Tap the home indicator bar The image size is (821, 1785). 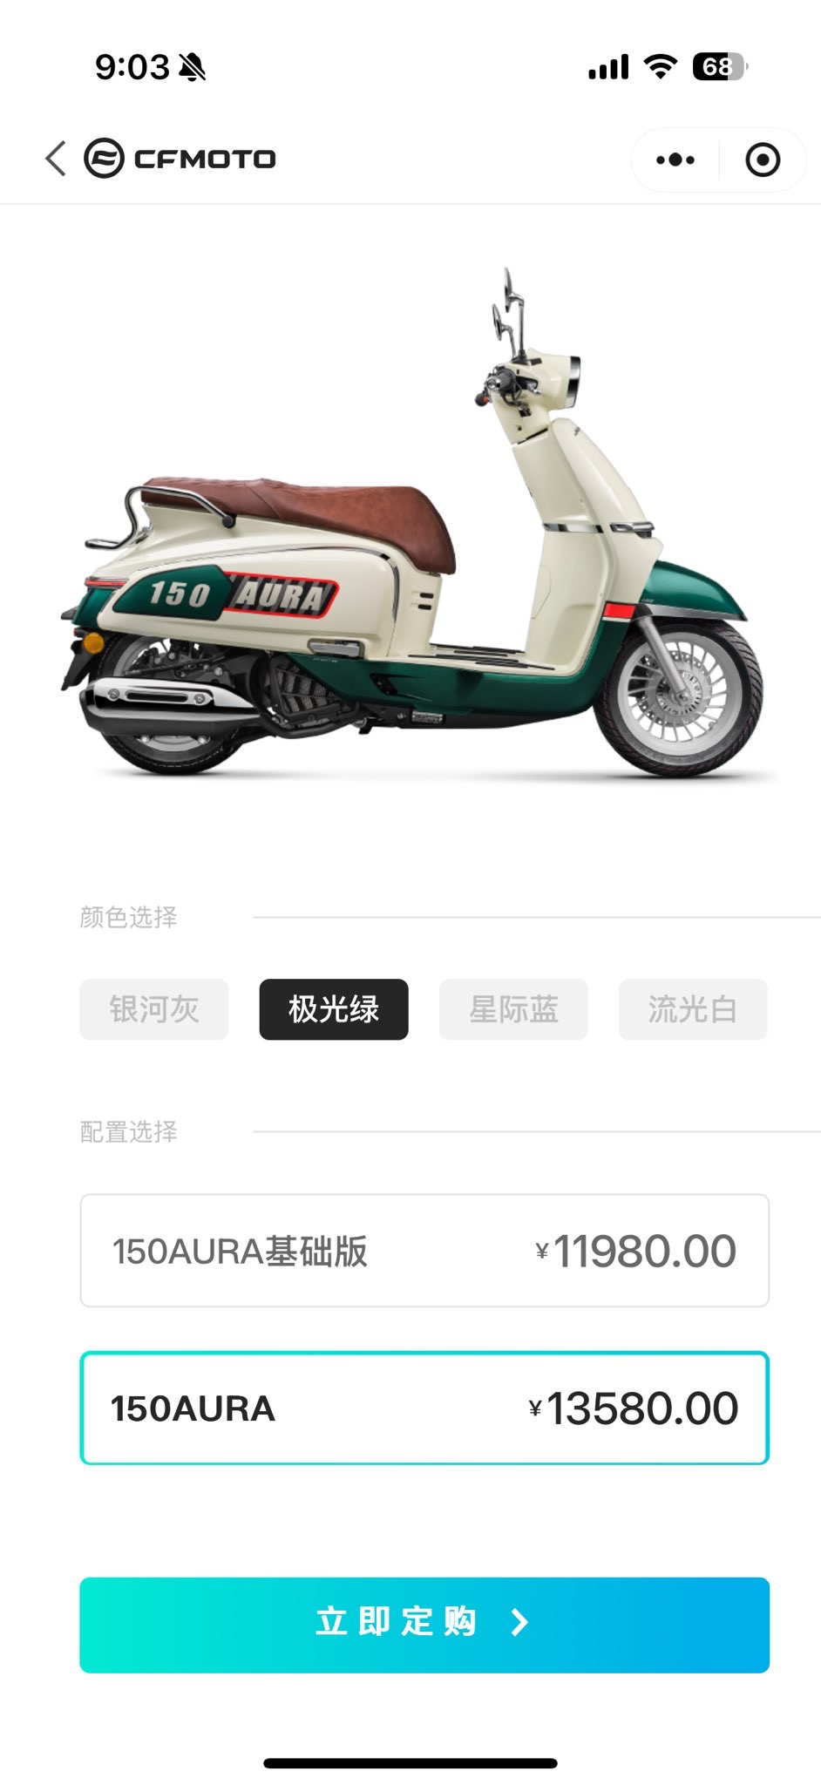[x=410, y=1763]
